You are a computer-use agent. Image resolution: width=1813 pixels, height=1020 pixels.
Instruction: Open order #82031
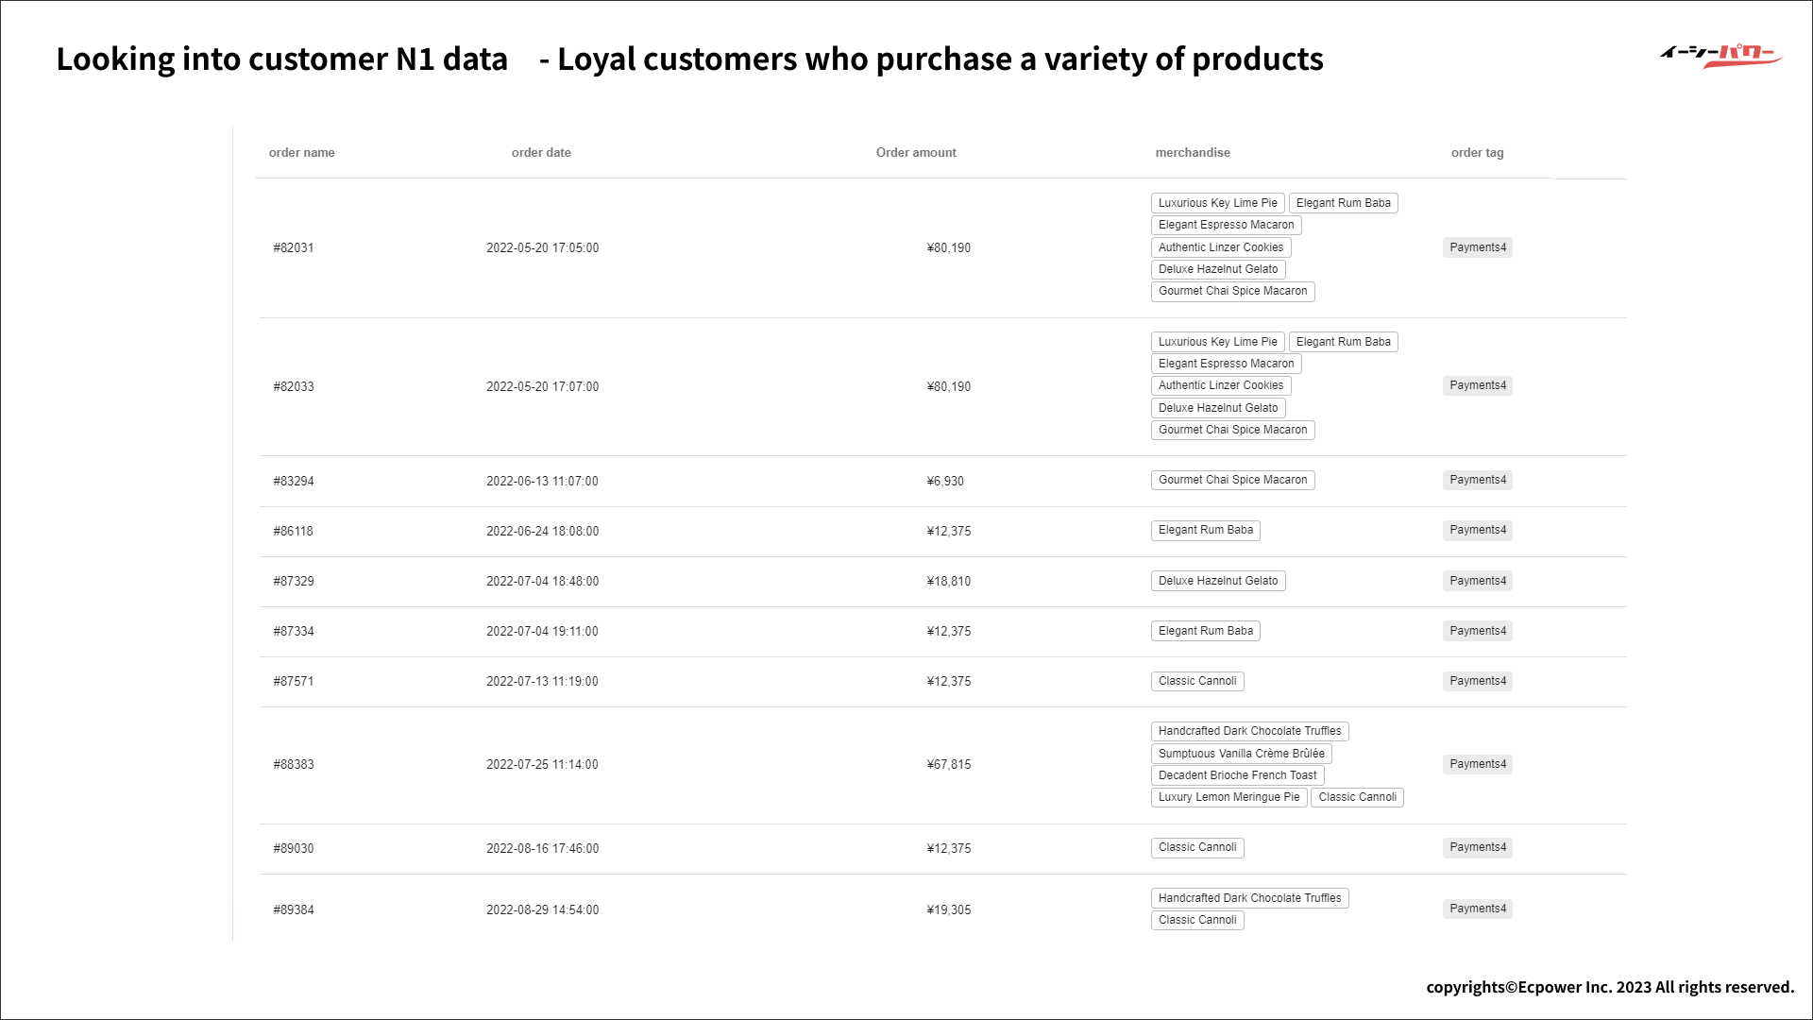coord(294,248)
